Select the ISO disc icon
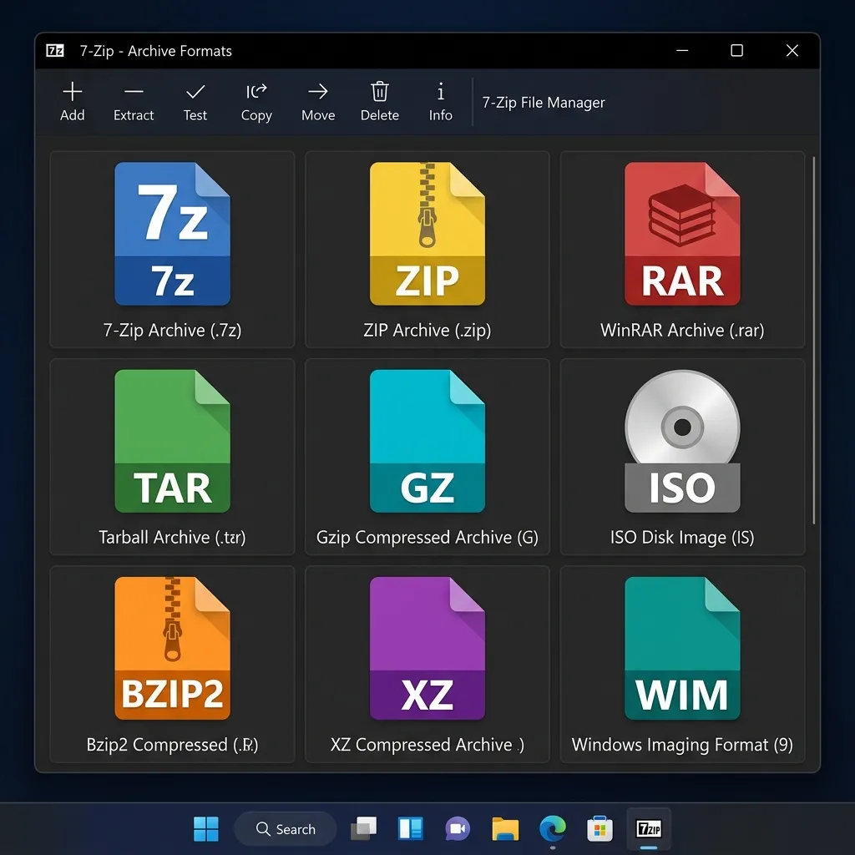Image resolution: width=855 pixels, height=855 pixels. (x=682, y=441)
